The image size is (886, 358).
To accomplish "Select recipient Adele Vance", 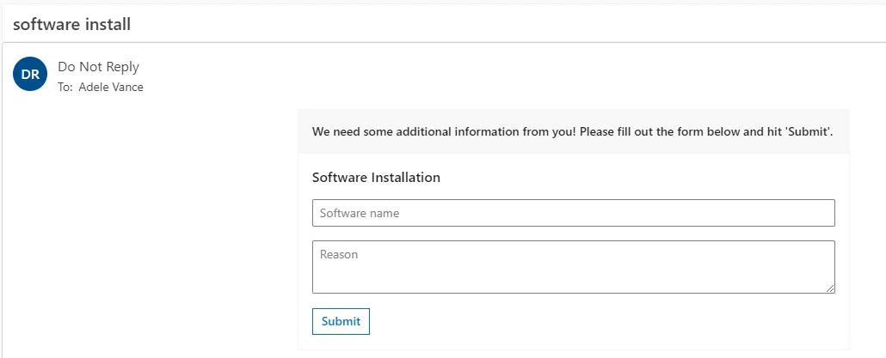I will tap(111, 87).
